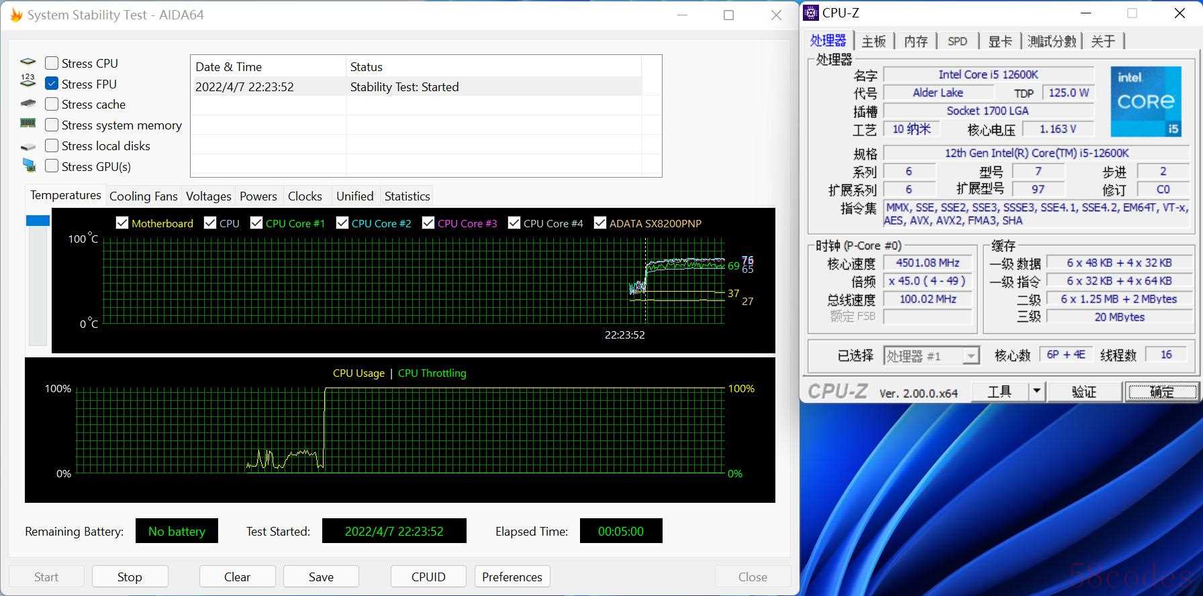Click the Stability Test: Started log row

click(x=416, y=86)
